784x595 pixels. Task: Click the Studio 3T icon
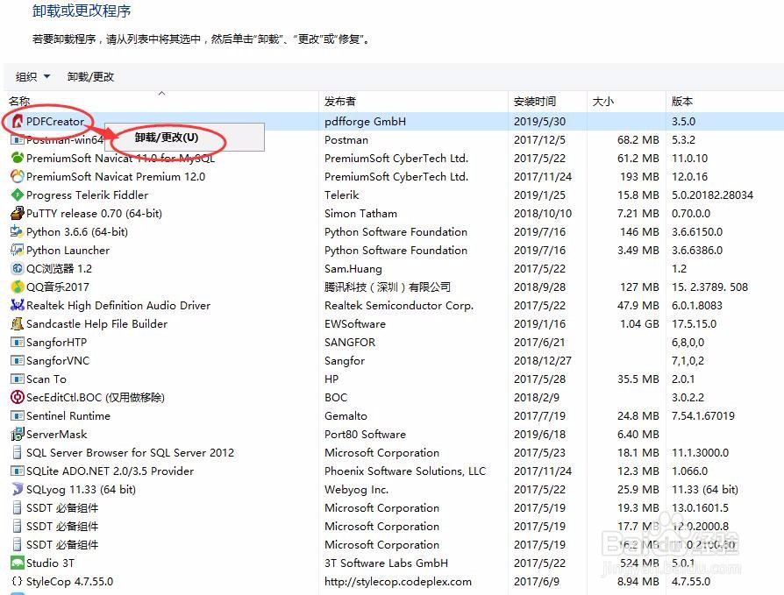click(x=18, y=563)
